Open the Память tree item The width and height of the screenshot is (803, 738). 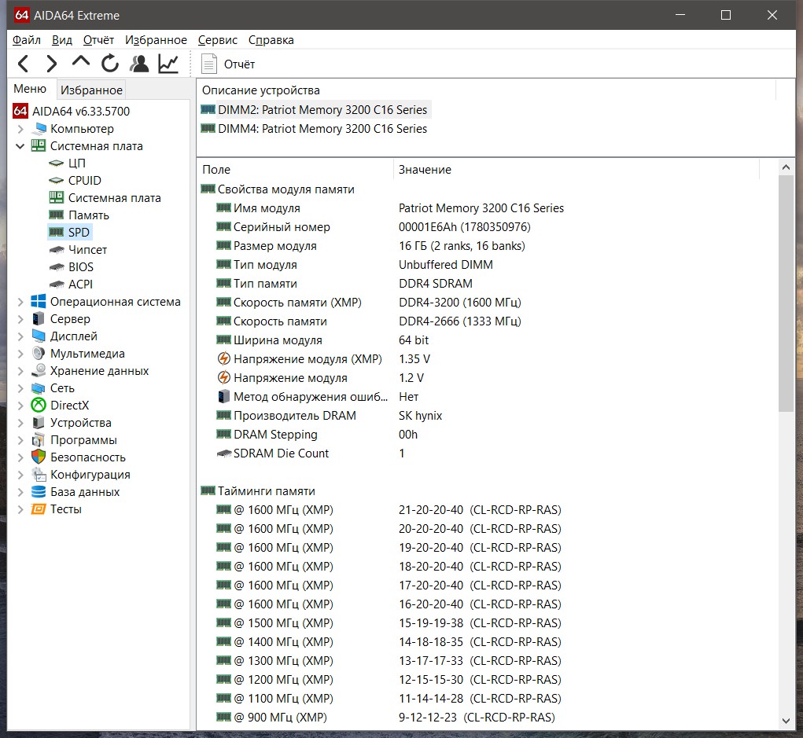pos(88,215)
